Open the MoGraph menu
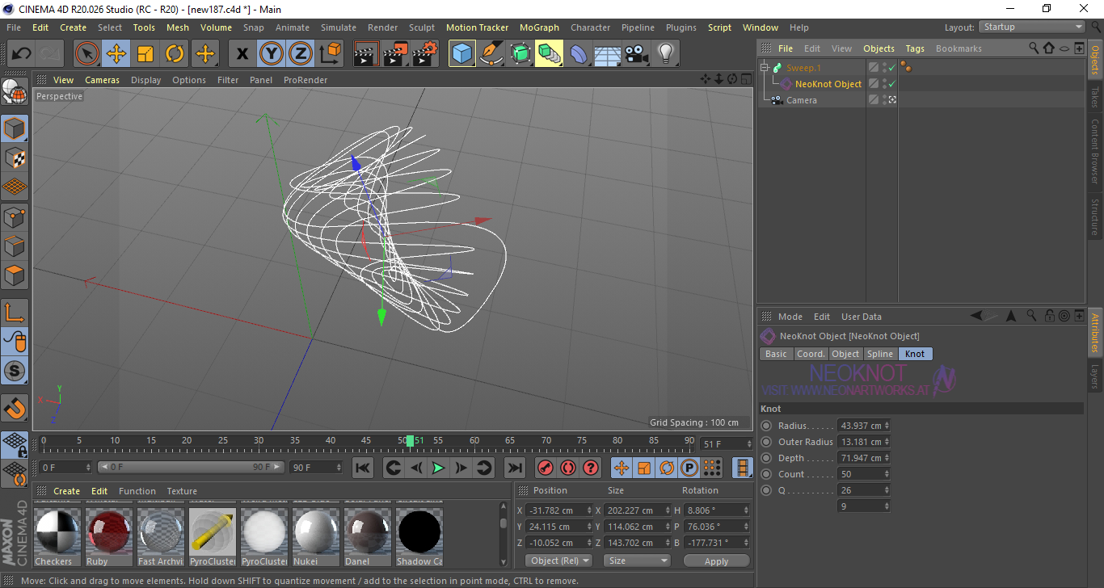The width and height of the screenshot is (1104, 588). click(539, 27)
